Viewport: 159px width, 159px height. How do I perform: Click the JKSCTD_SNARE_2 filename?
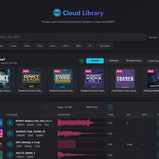point(25,153)
